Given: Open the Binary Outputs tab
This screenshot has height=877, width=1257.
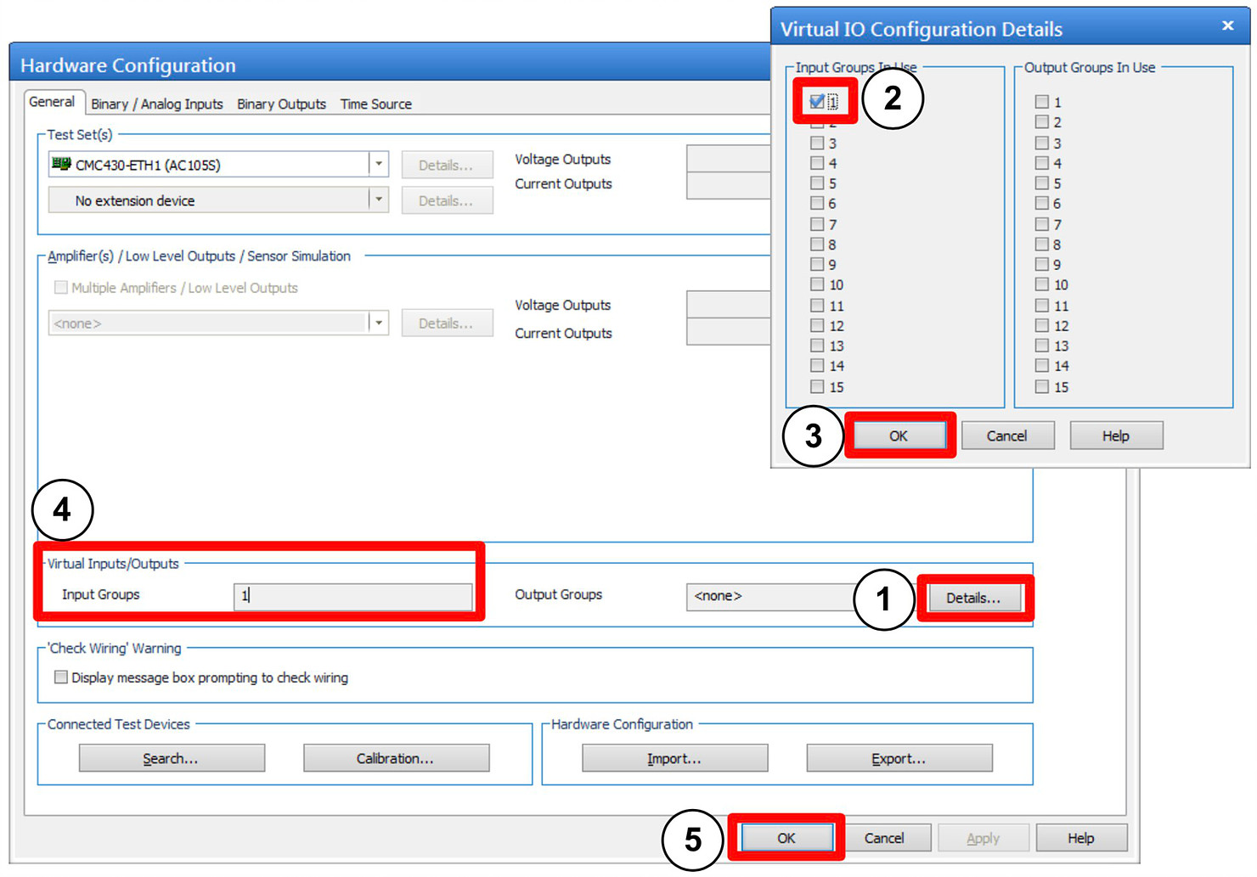Looking at the screenshot, I should 281,104.
